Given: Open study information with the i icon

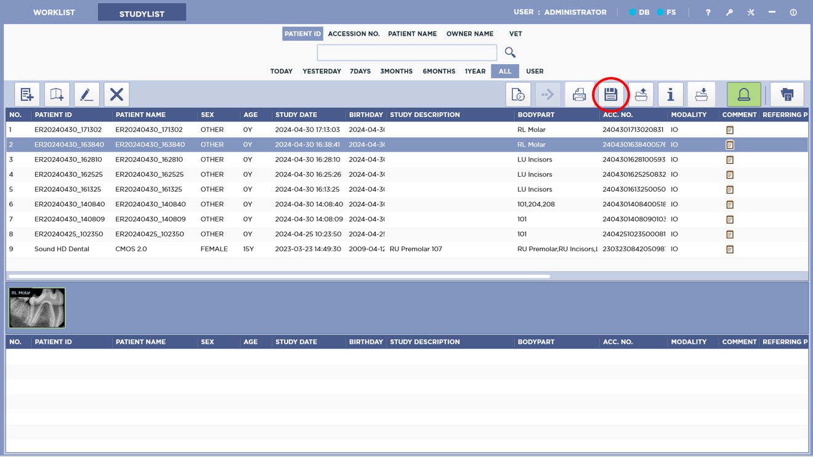Looking at the screenshot, I should point(670,94).
